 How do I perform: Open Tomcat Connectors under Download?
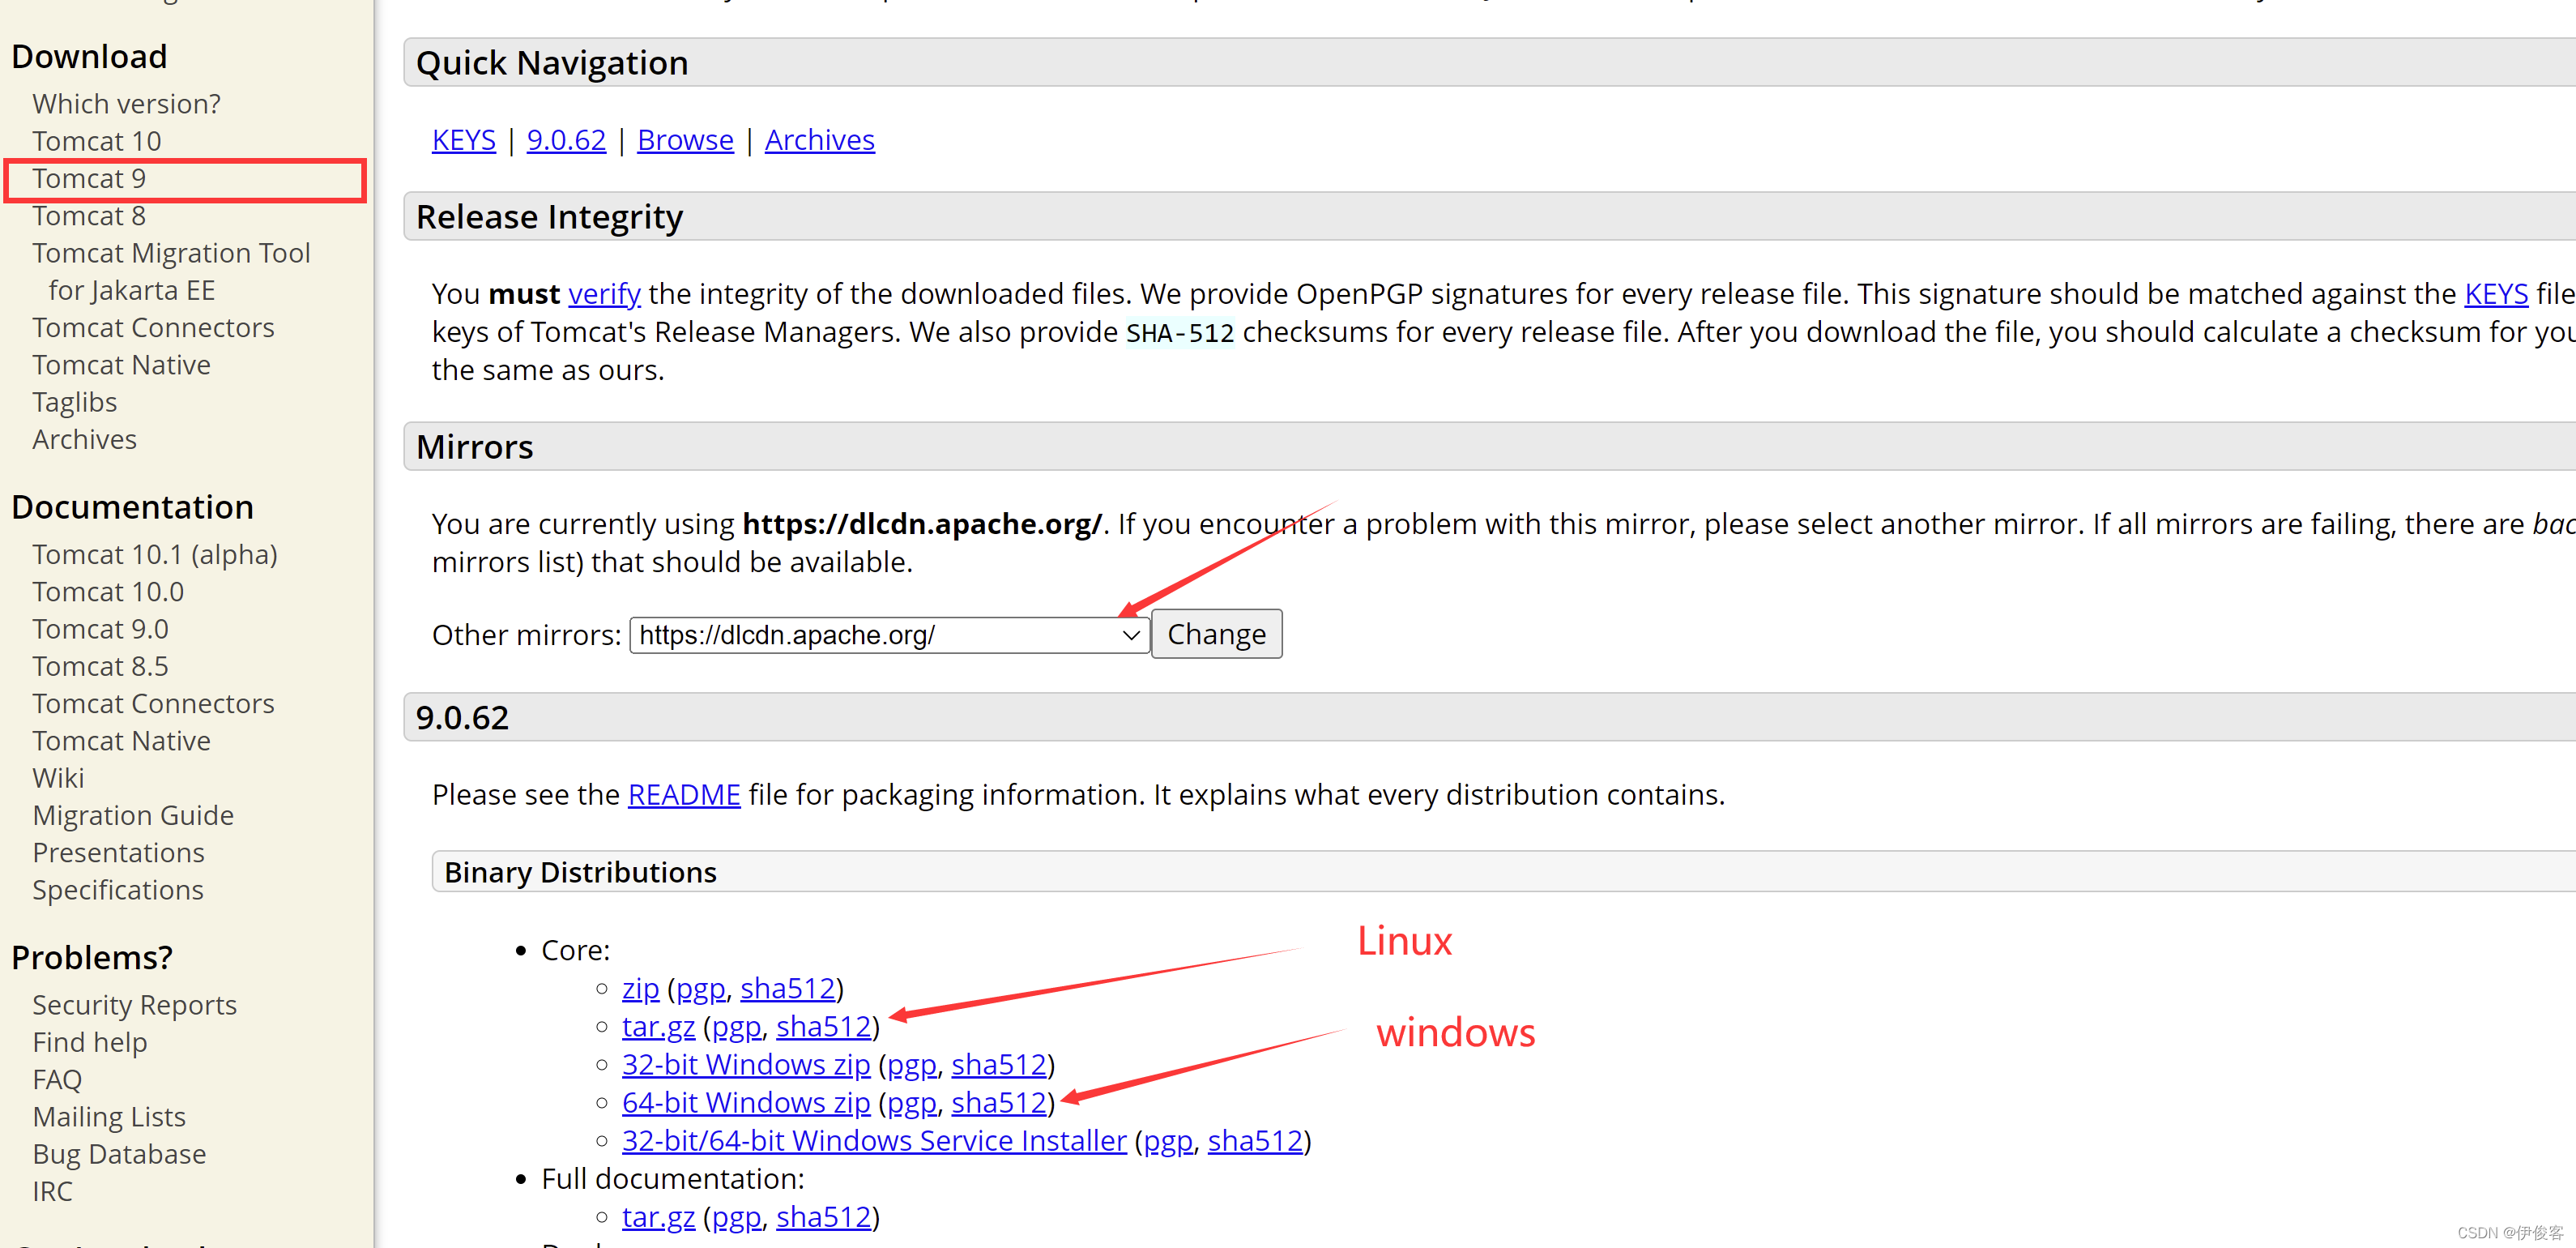(x=153, y=328)
